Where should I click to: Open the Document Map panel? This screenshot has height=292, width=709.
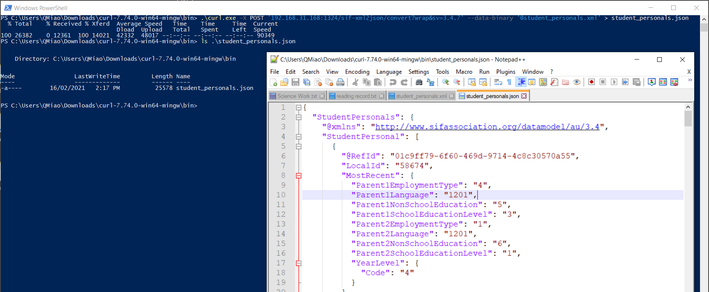coord(543,82)
